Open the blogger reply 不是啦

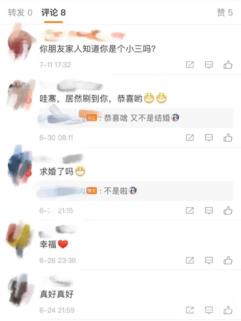point(136,191)
